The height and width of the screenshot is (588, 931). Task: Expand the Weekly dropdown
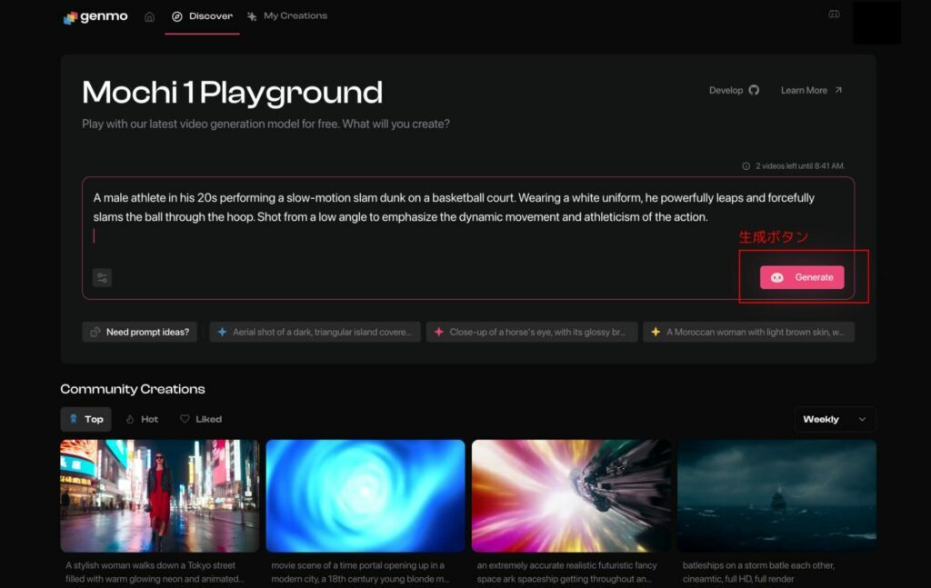click(835, 419)
